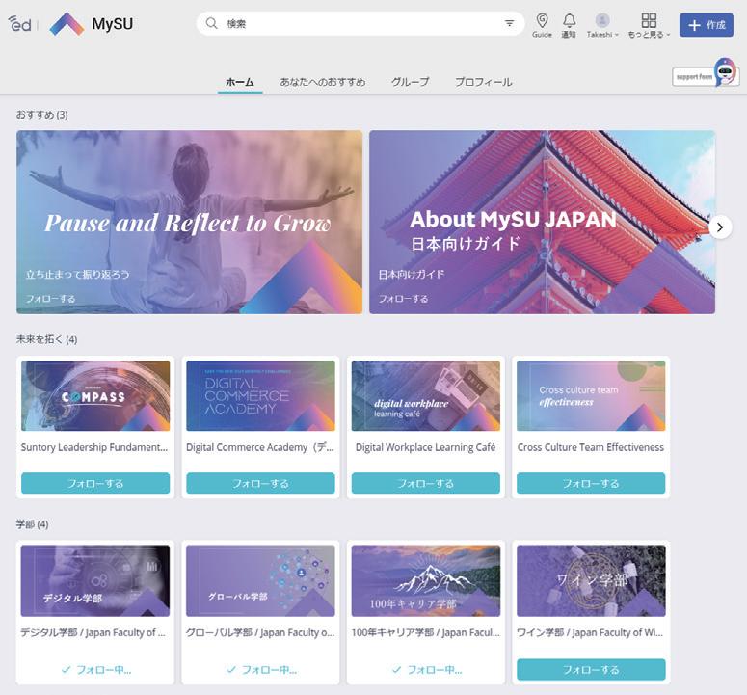This screenshot has height=695, width=747.
Task: Click the MySU logo icon
Action: click(67, 24)
